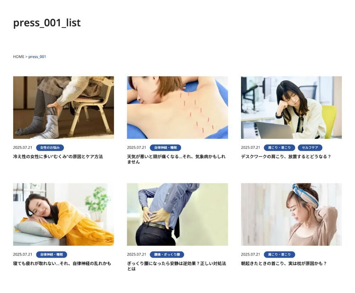355x293 pixels.
Task: Open the man holding lower back thumbnail
Action: pyautogui.click(x=177, y=214)
